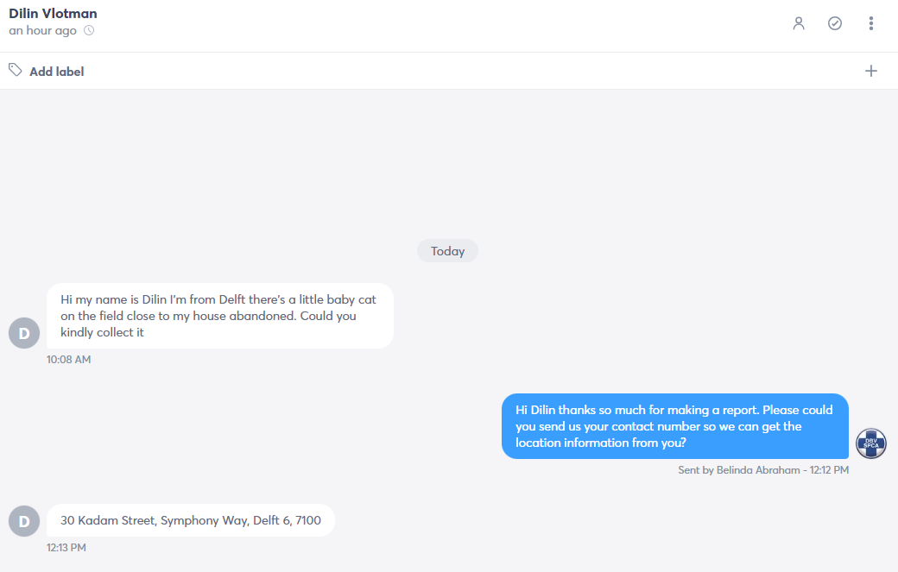Image resolution: width=898 pixels, height=572 pixels.
Task: Click the an hour ago status text
Action: click(42, 30)
